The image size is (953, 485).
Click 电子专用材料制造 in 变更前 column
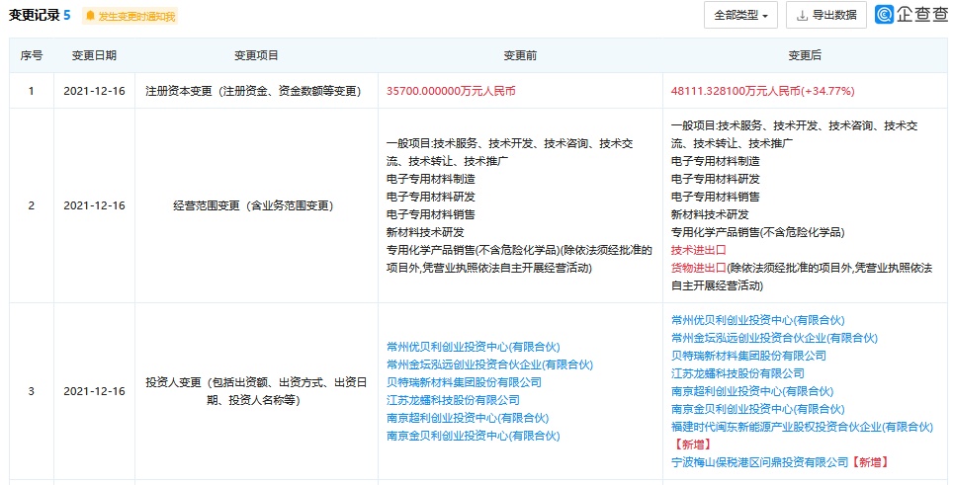(431, 179)
